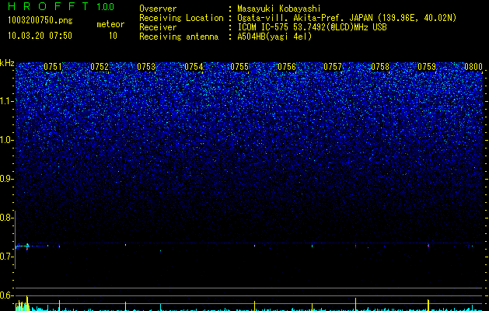Screen dimensions: 489x311
Task: Click the 0800 time marker
Action: [473, 67]
